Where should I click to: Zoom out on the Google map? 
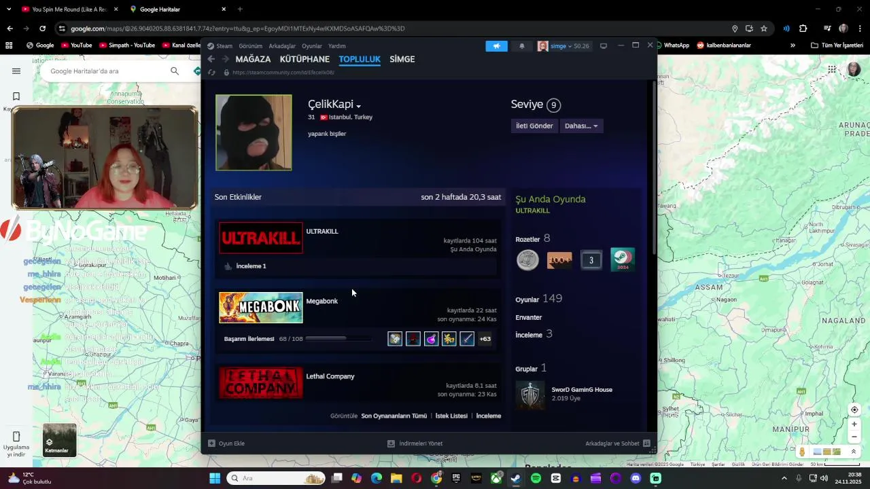854,437
